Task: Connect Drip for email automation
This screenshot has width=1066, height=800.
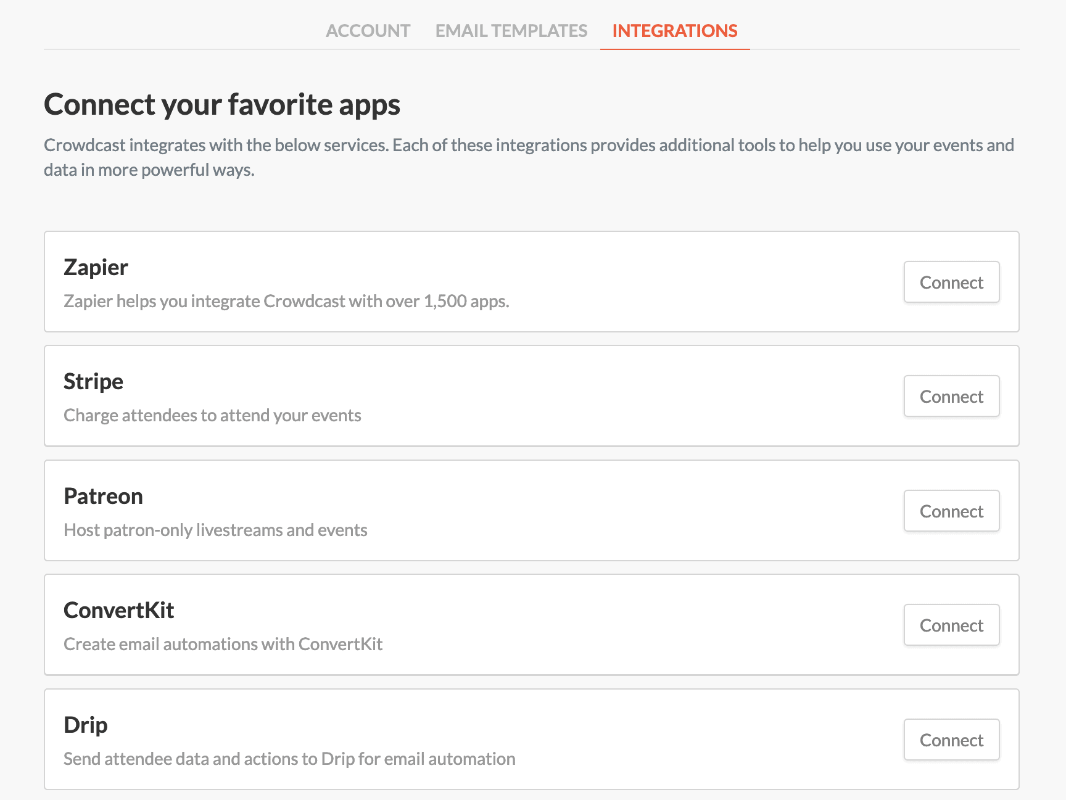Action: [951, 740]
